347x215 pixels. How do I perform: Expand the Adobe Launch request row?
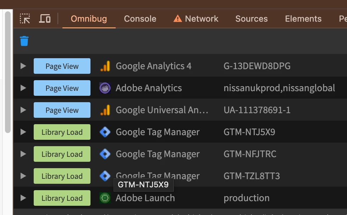click(23, 198)
